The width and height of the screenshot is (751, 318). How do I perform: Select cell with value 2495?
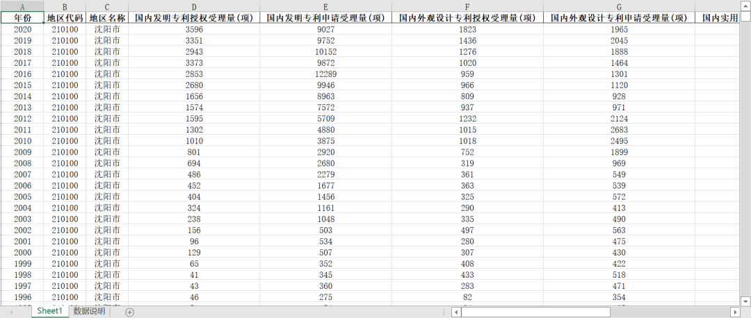point(620,141)
